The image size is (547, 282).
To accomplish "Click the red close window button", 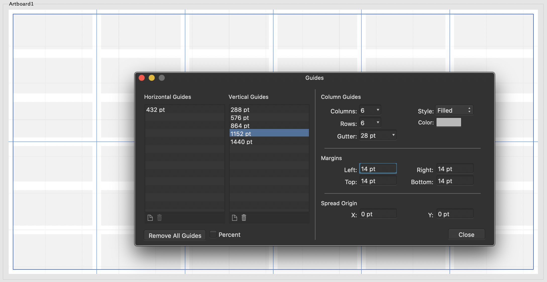I will [x=142, y=78].
